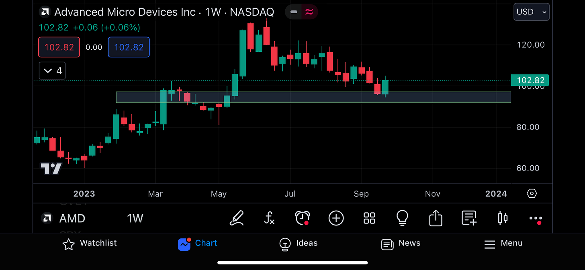Switch to the Watchlist tab
This screenshot has width=585, height=270.
90,244
